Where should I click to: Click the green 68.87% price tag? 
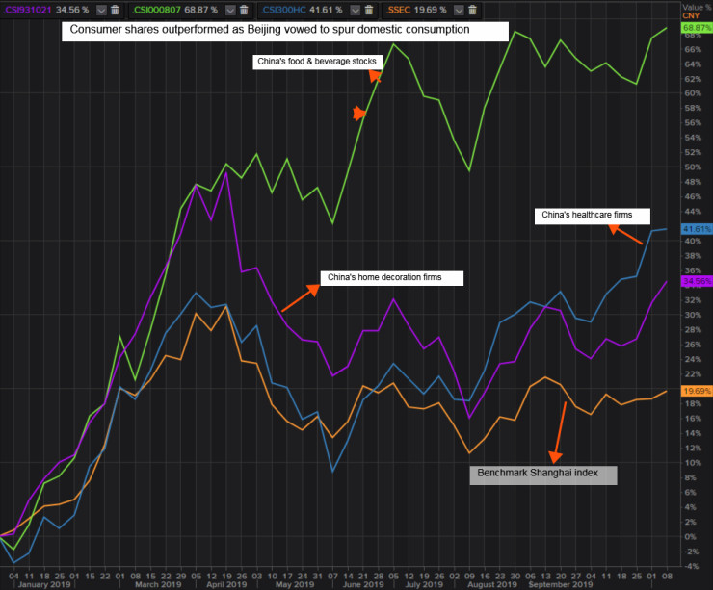coord(697,28)
